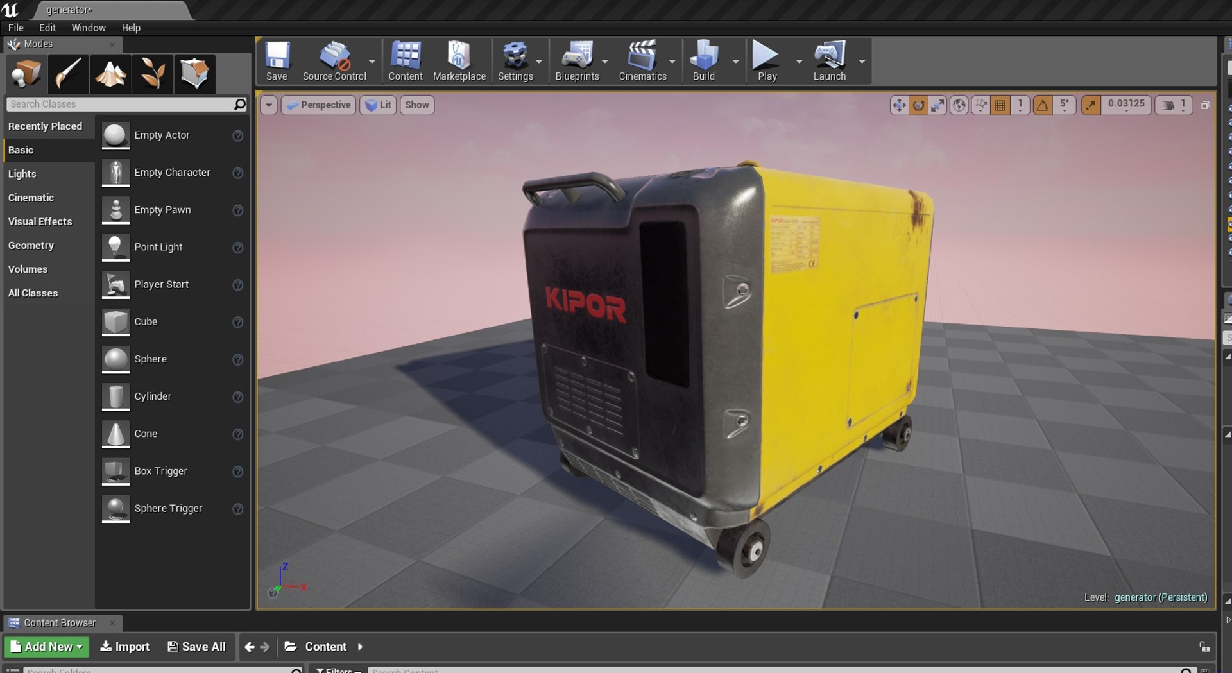Open the File menu
Screen dimensions: 1232x673
[x=16, y=28]
